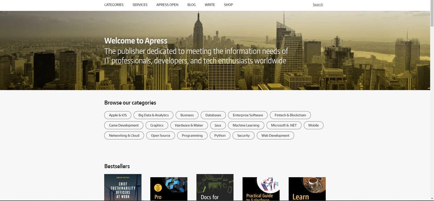Open the Graphics category
434x201 pixels.
pyautogui.click(x=157, y=125)
